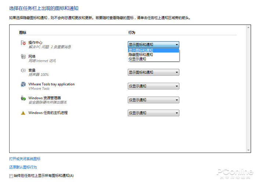
Task: Choose 隐藏图标和通知 from the list
Action: (x=153, y=55)
